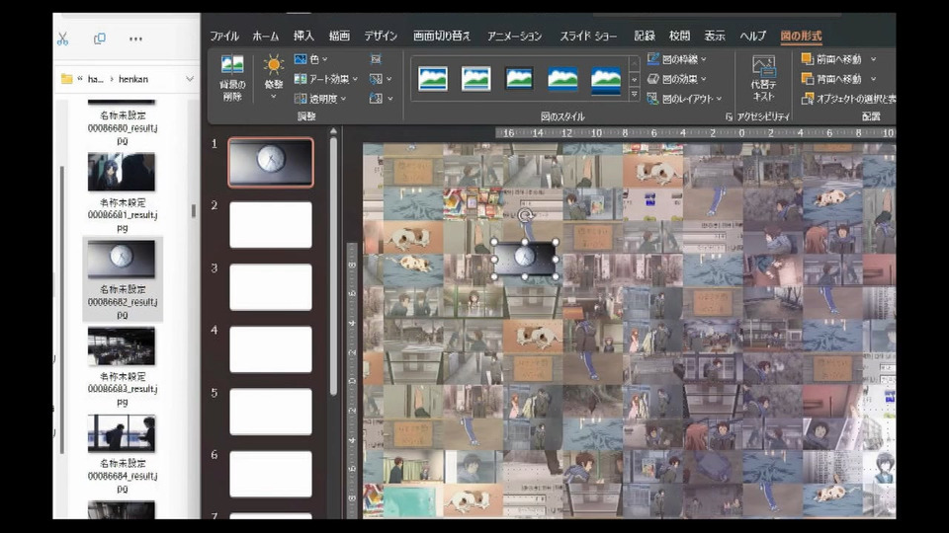Click the slide thumbnail panel scrollbar
949x533 pixels.
(333, 266)
